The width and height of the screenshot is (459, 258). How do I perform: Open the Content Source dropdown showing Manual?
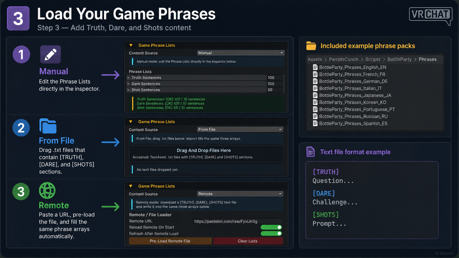(241, 53)
